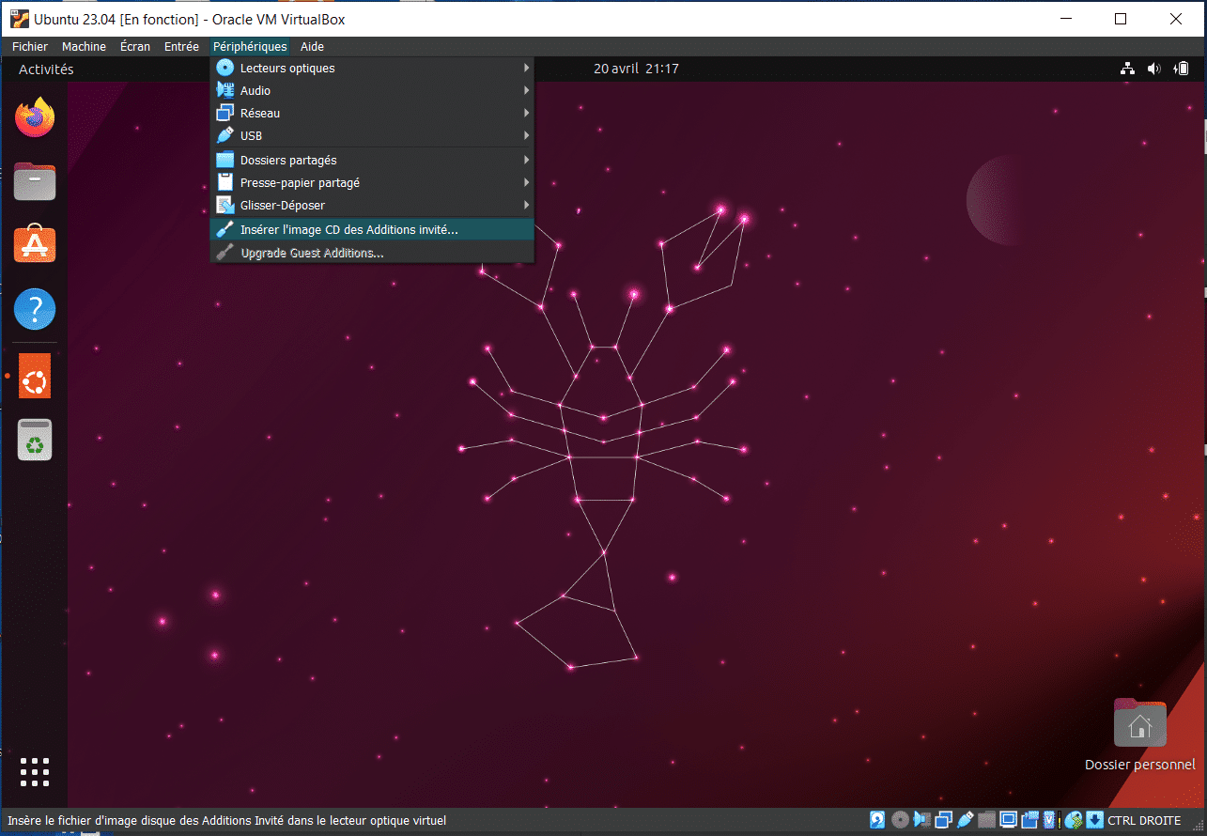The height and width of the screenshot is (836, 1207).
Task: Click the audio status icon in VirtualBox statusbar
Action: 921,819
